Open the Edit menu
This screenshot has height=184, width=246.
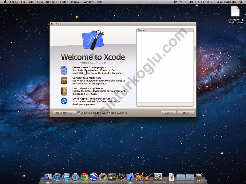[31, 2]
